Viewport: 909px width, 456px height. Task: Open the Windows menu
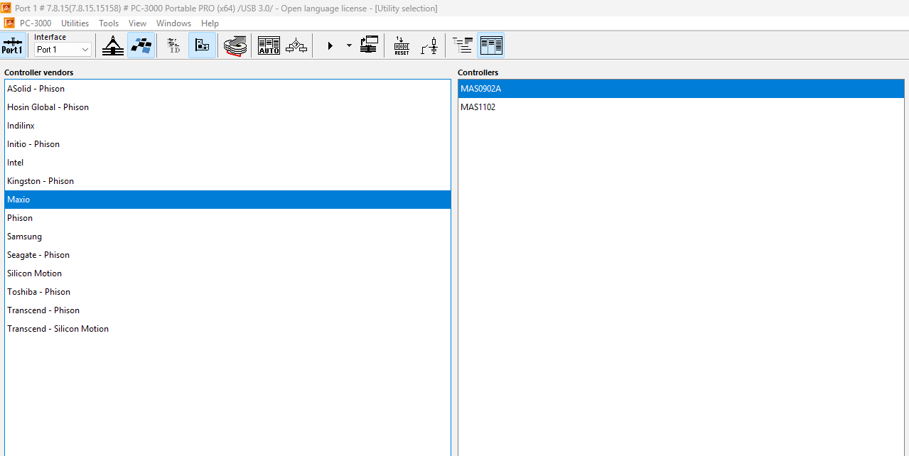[x=173, y=23]
